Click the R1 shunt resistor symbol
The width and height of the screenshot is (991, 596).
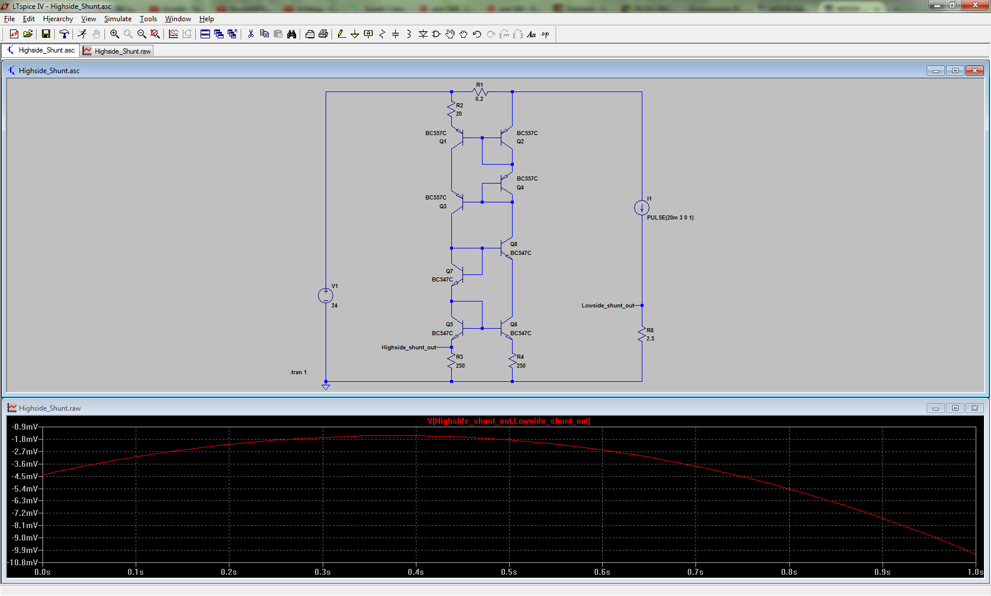pos(480,92)
